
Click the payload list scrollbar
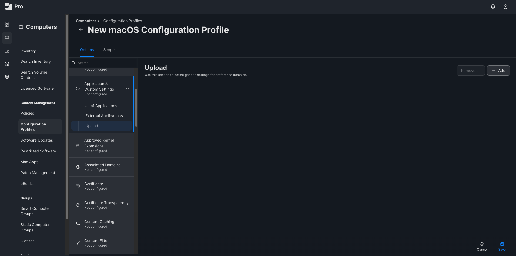click(136, 108)
